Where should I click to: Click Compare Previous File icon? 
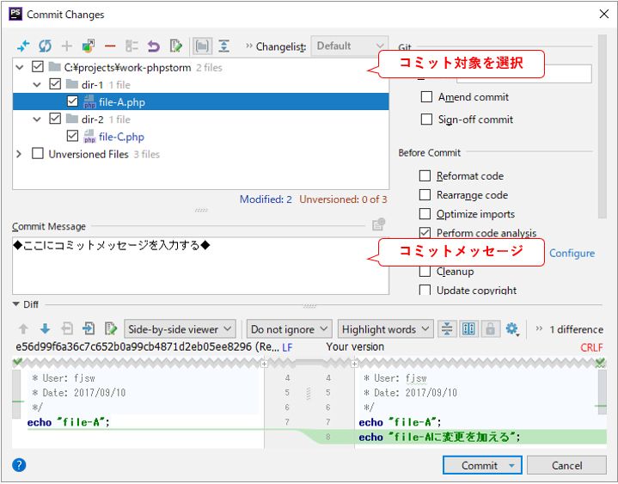(x=67, y=328)
